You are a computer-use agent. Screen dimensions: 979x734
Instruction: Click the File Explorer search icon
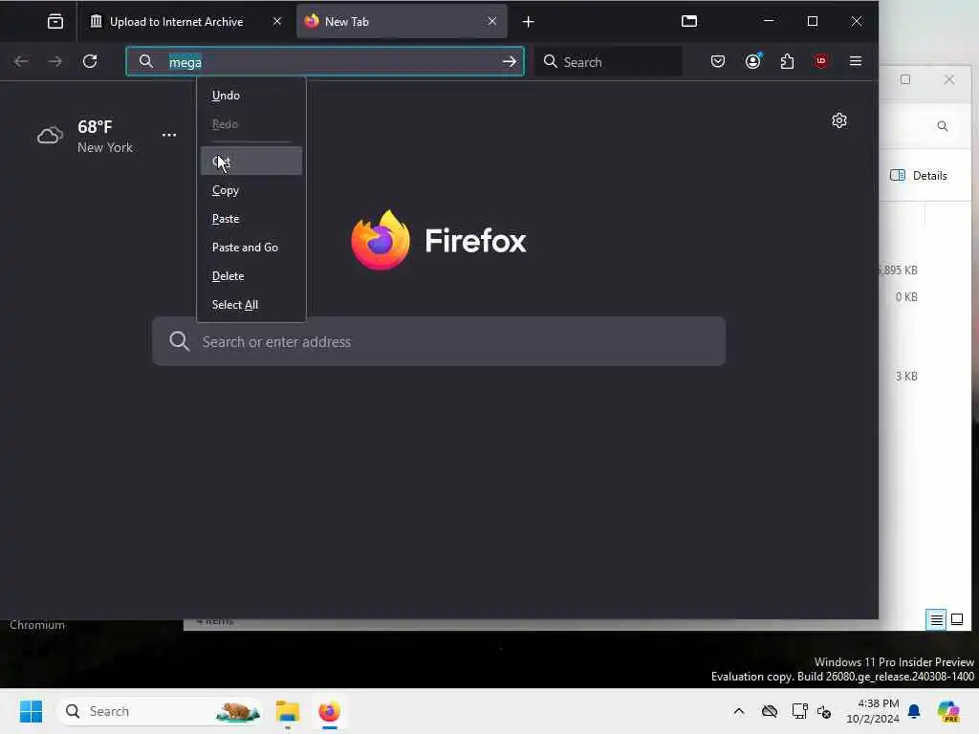[942, 126]
